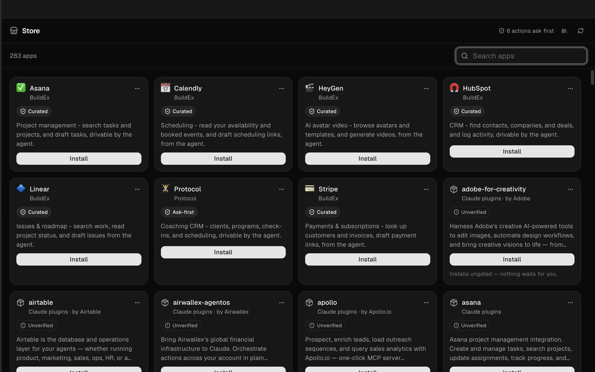Open more options menu on Linear card
This screenshot has width=595, height=372.
coord(137,189)
